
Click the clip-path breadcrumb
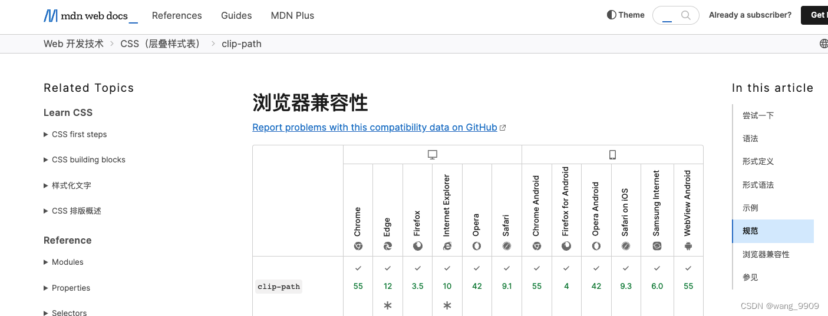(242, 44)
